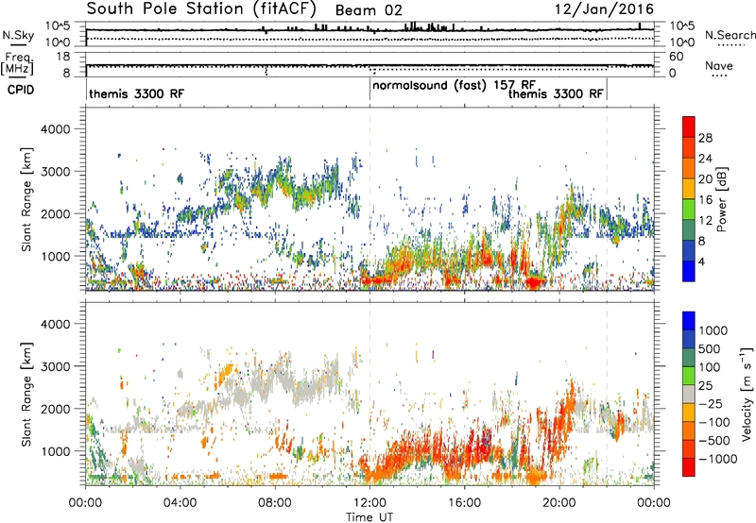Viewport: 756px width, 523px height.
Task: Click the '3000' tick of the velocity panel
Action: tap(55, 366)
